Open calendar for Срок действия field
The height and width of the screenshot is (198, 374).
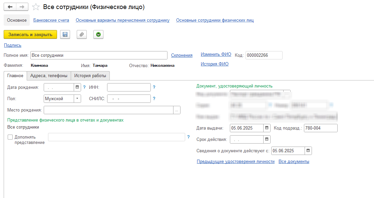point(267,139)
